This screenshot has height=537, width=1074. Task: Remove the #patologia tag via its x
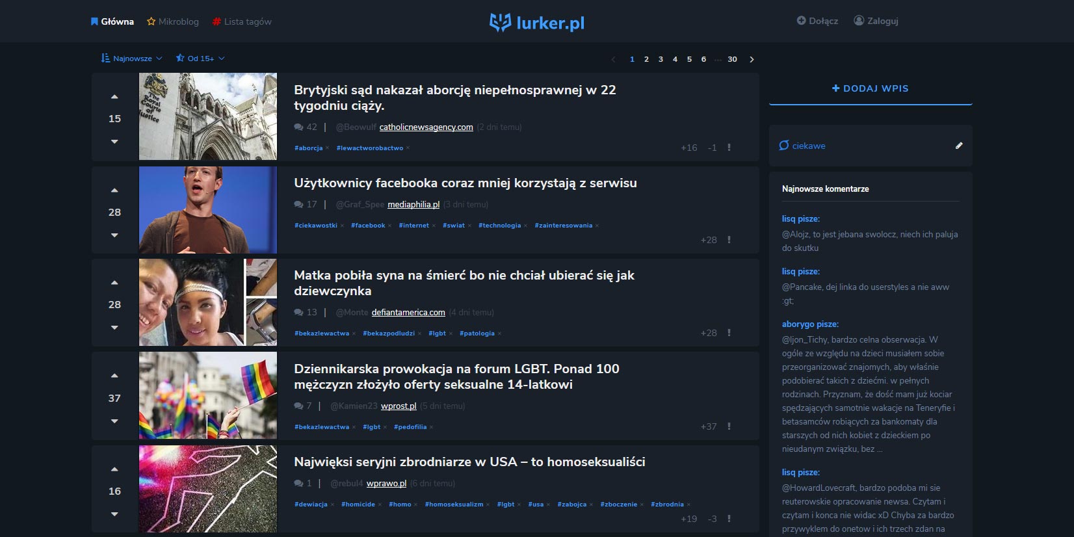tap(499, 334)
